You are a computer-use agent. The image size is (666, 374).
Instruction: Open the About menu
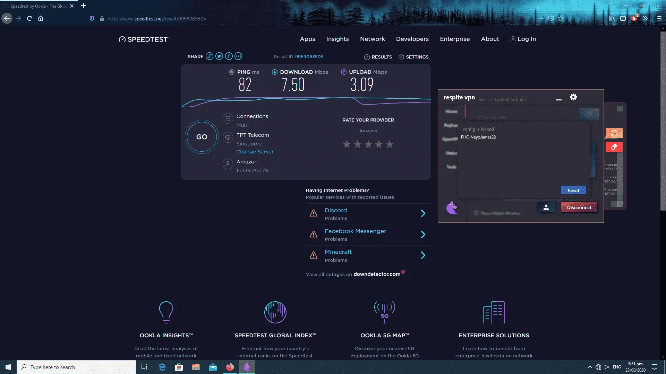(x=490, y=39)
